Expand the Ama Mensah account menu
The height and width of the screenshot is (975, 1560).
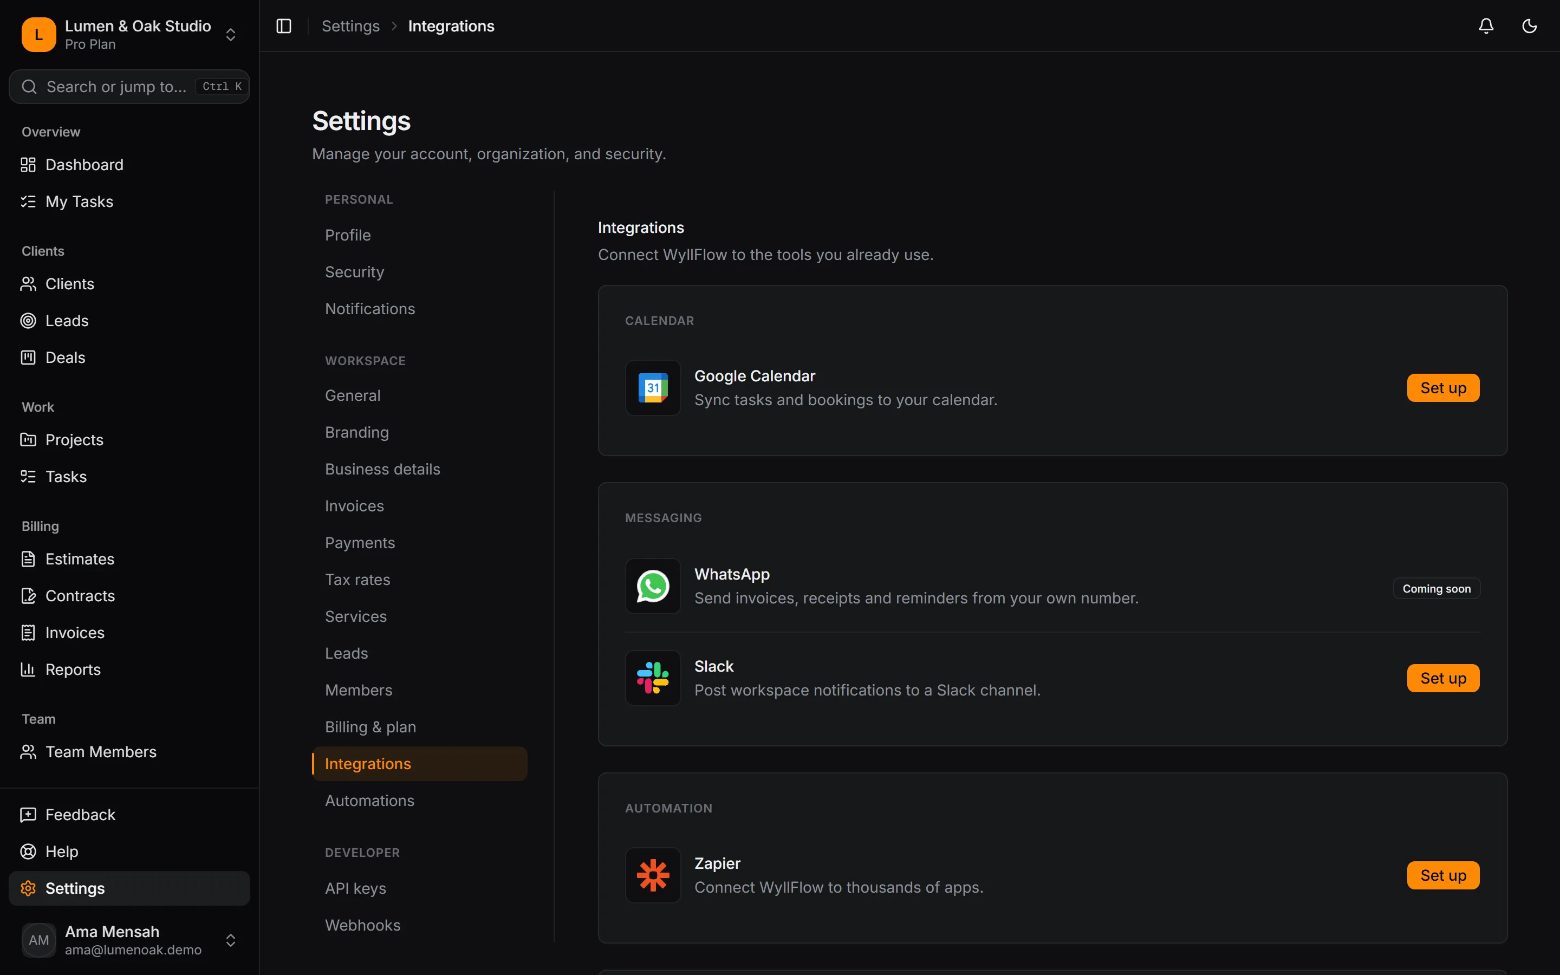click(129, 940)
